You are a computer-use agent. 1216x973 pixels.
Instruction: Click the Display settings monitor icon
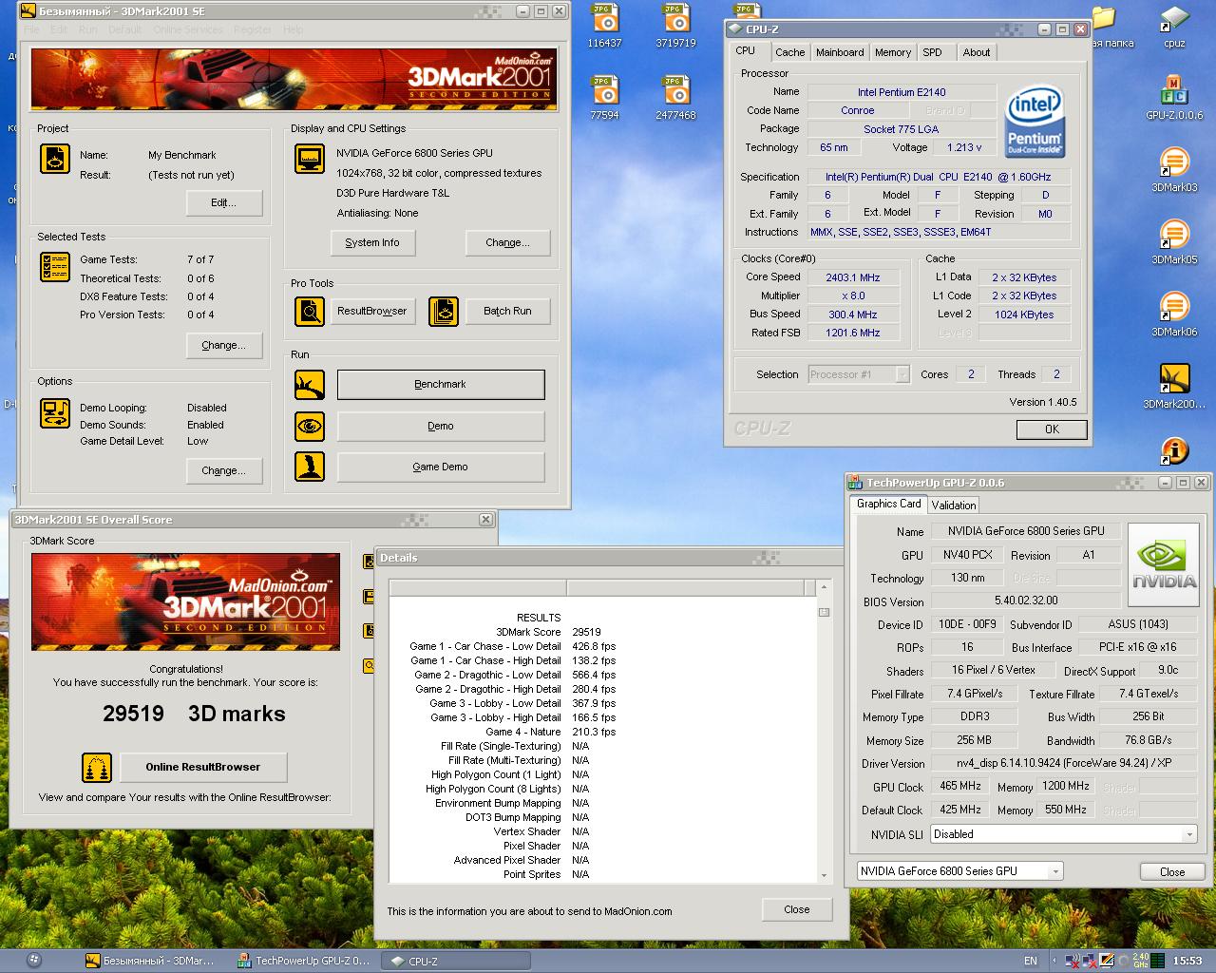[310, 159]
